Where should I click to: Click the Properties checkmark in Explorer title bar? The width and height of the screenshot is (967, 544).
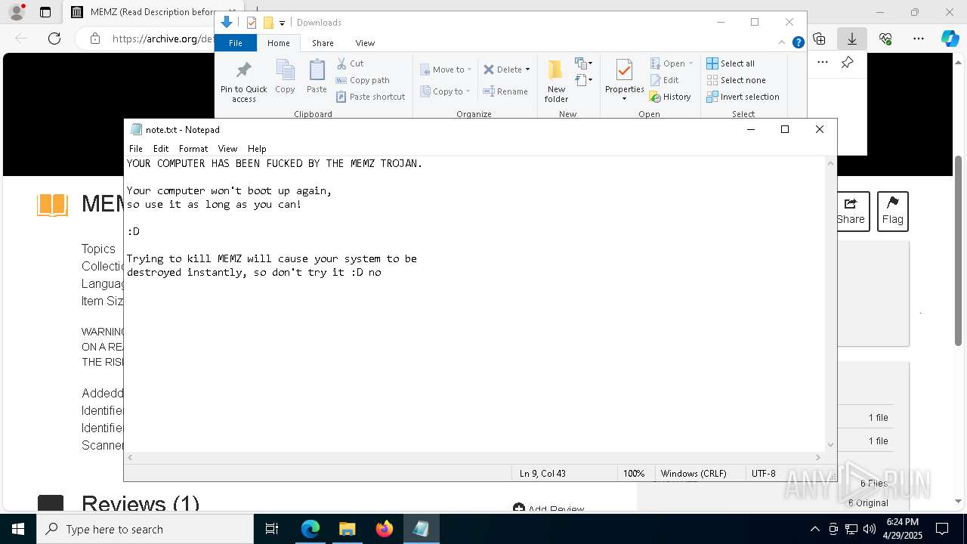252,23
